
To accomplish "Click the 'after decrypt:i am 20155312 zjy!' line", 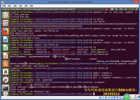I will click(x=30, y=91).
